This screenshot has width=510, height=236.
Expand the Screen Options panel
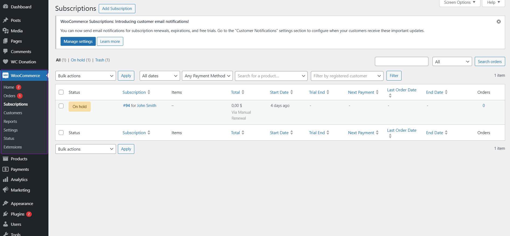coord(460,3)
